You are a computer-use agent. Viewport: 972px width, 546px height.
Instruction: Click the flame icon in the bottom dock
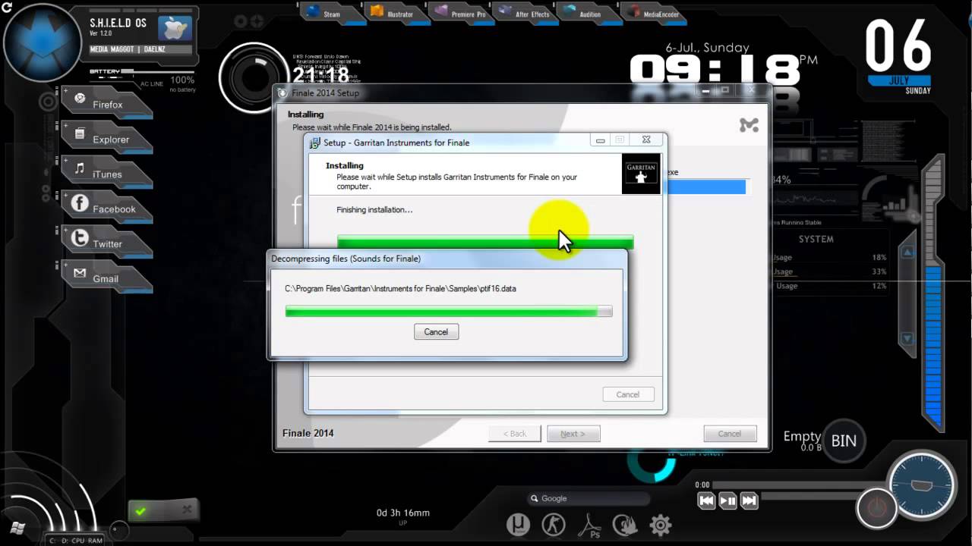(x=624, y=525)
